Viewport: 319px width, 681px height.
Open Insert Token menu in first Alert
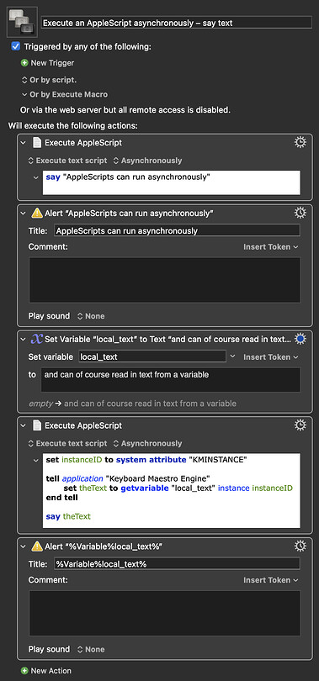271,246
